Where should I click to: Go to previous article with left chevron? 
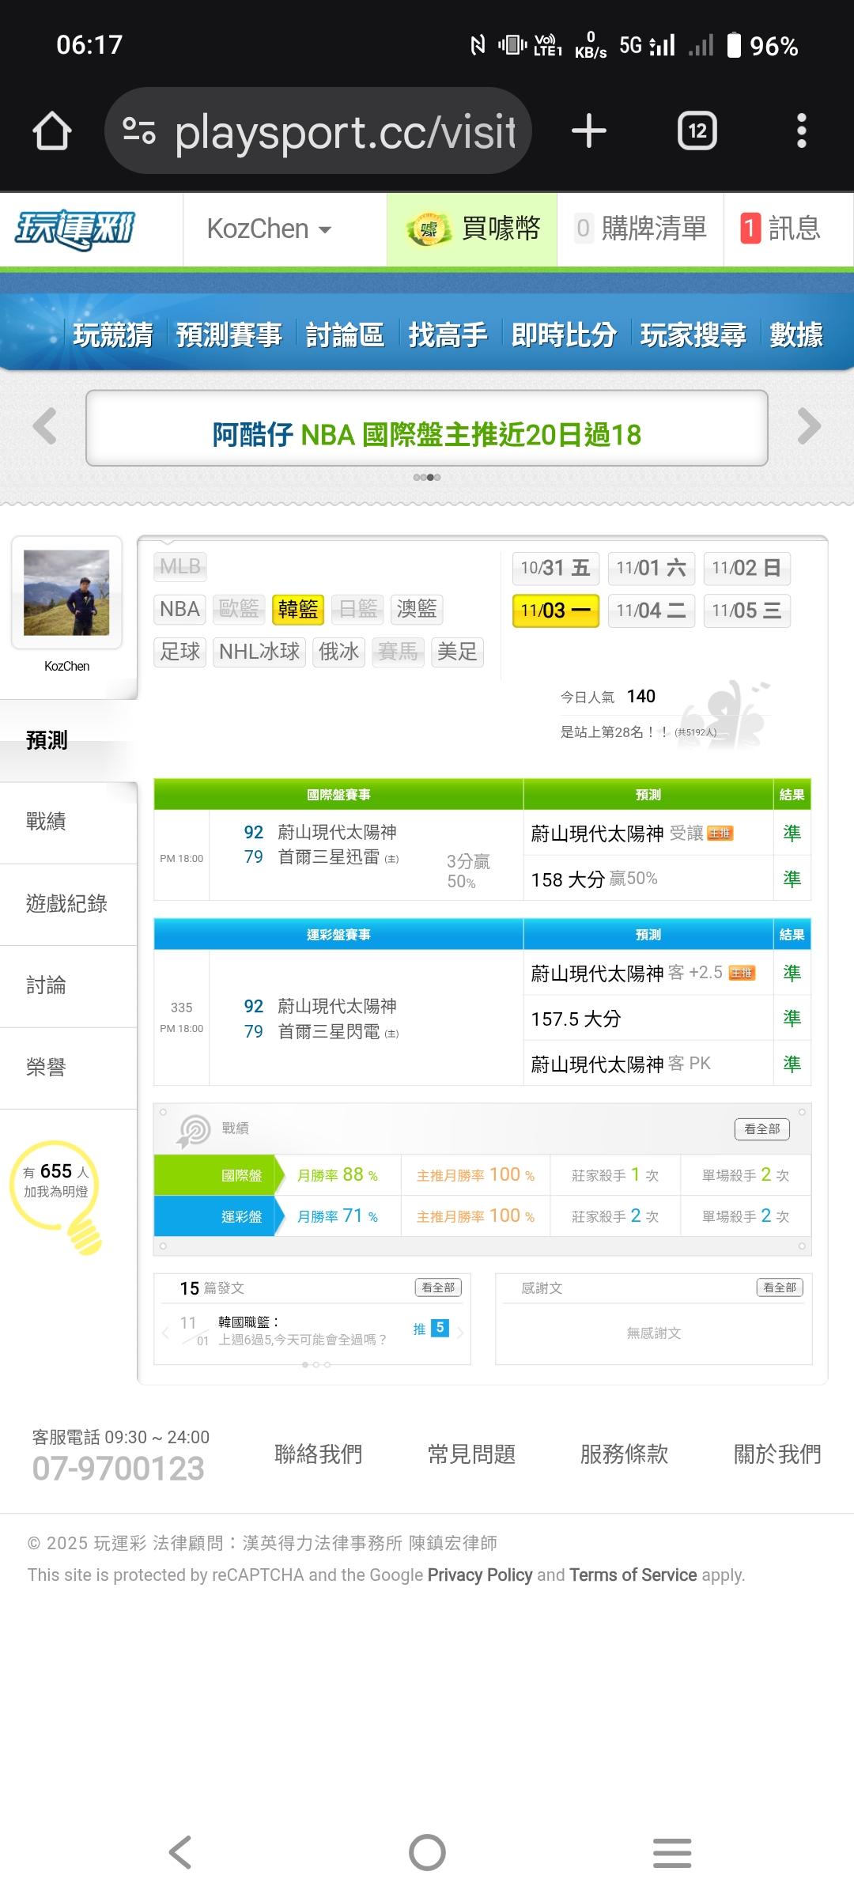[x=165, y=1333]
